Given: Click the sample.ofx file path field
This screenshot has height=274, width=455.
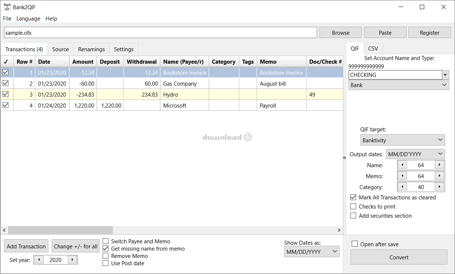Looking at the screenshot, I should [x=160, y=33].
